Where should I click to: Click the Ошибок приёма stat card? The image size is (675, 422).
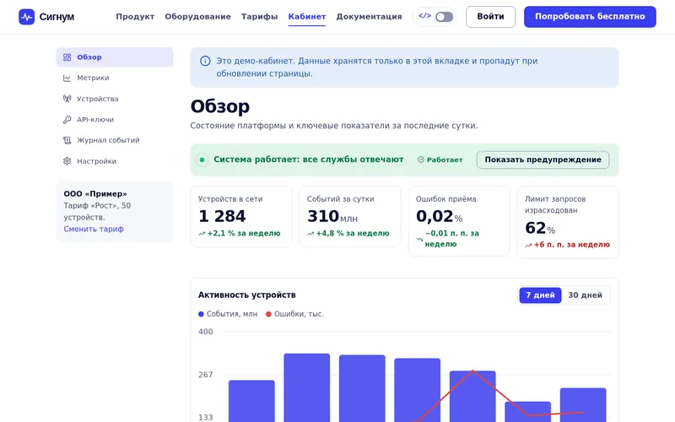tap(459, 221)
